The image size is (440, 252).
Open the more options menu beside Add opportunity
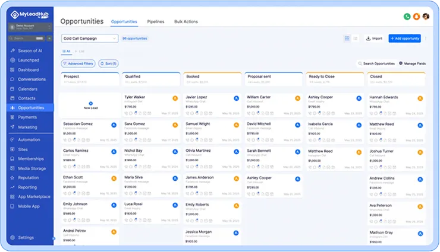[x=425, y=39]
